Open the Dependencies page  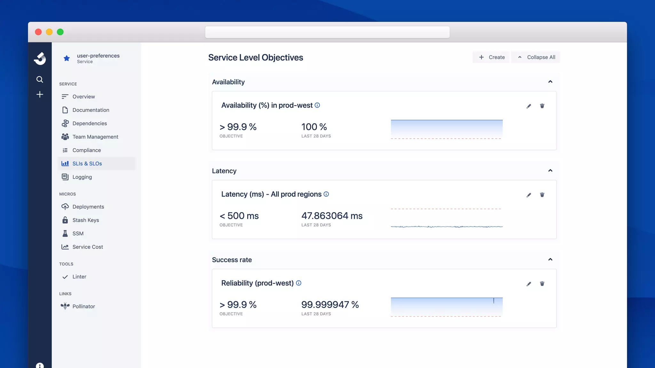point(90,123)
